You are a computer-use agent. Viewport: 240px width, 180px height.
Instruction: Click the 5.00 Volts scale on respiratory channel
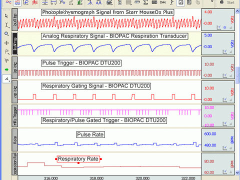pos(208,35)
